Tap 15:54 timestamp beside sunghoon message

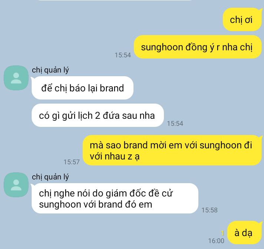point(123,55)
